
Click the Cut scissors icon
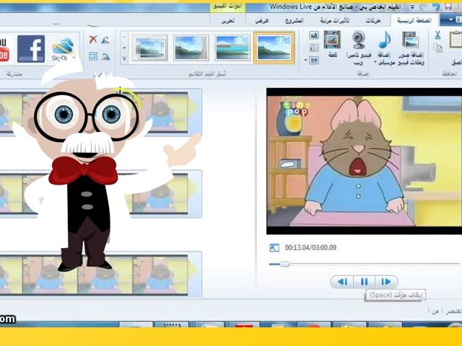(x=437, y=35)
